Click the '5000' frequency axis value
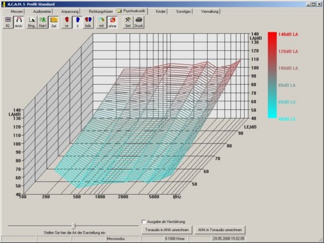This screenshot has width=324, height=243. 154,197
